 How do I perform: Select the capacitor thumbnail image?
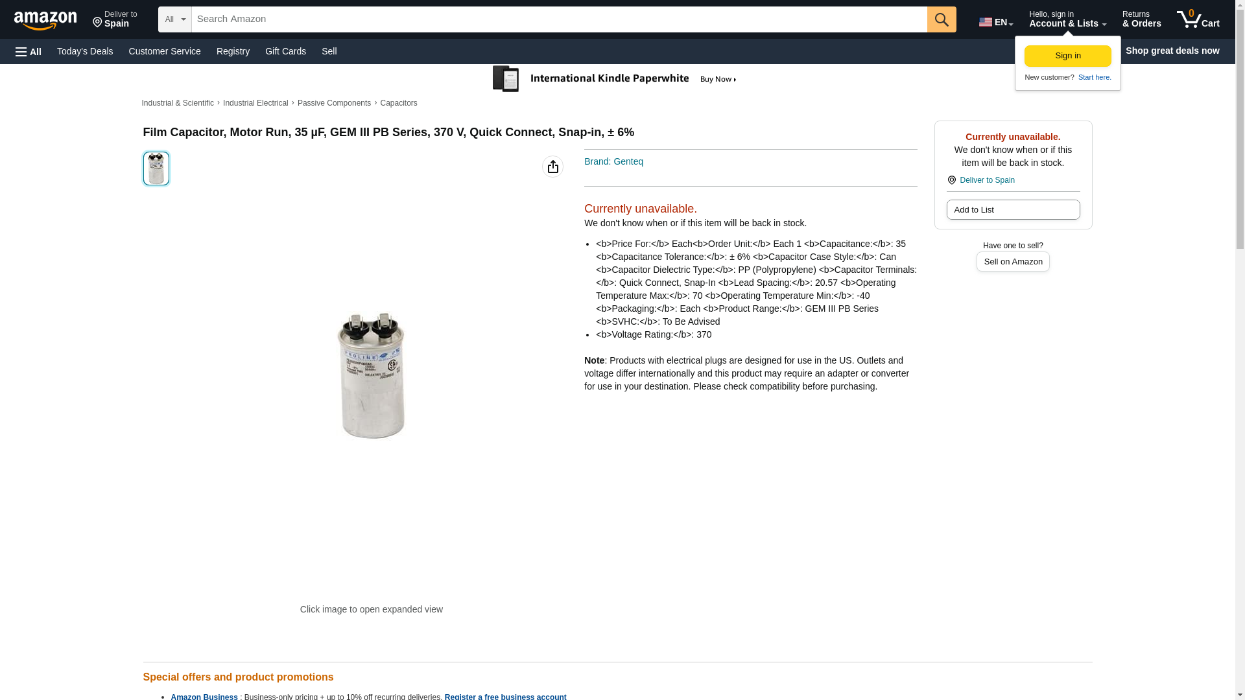click(156, 169)
